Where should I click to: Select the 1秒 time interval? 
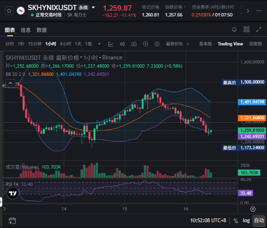click(21, 44)
